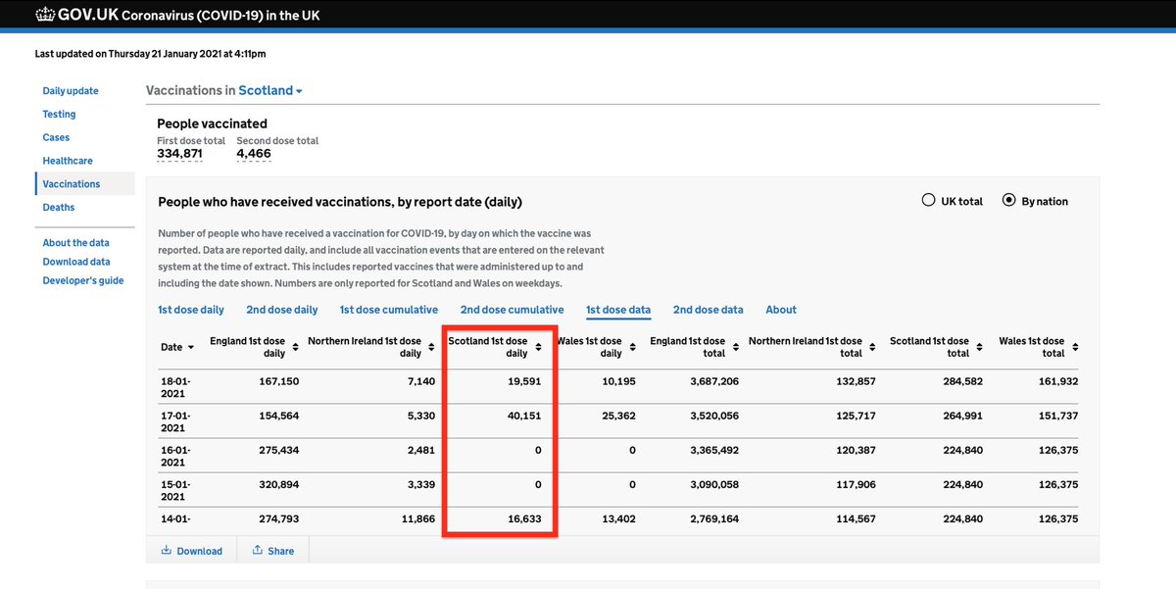Click the Share icon below the table
The height and width of the screenshot is (589, 1176).
point(258,551)
